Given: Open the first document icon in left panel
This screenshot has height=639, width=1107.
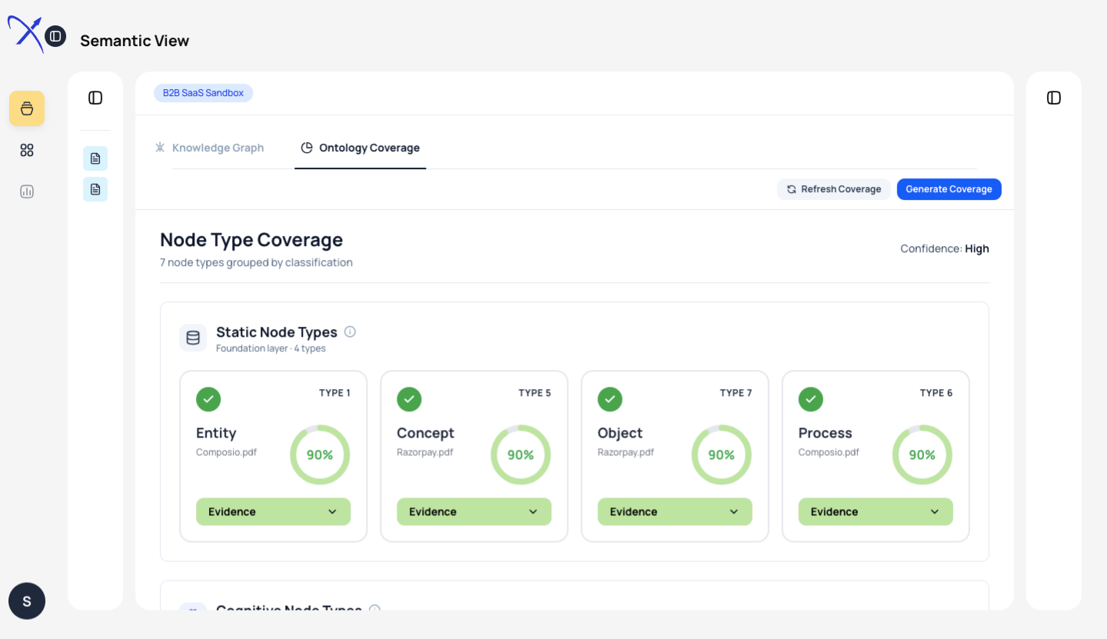Looking at the screenshot, I should 95,158.
